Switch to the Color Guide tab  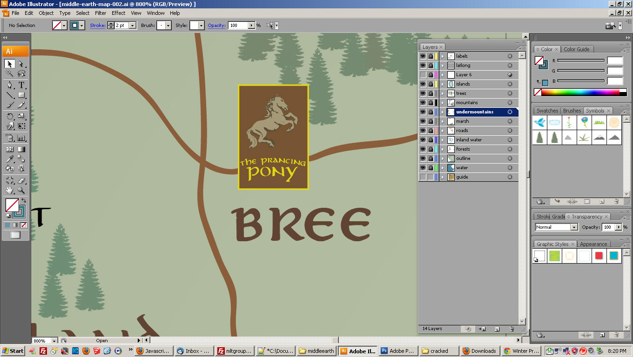(x=576, y=49)
